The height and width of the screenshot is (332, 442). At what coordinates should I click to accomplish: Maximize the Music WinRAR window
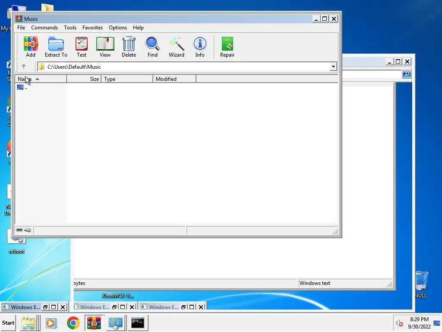tap(325, 19)
